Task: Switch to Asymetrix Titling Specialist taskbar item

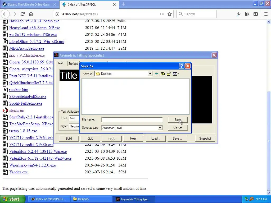Action: click(x=134, y=199)
